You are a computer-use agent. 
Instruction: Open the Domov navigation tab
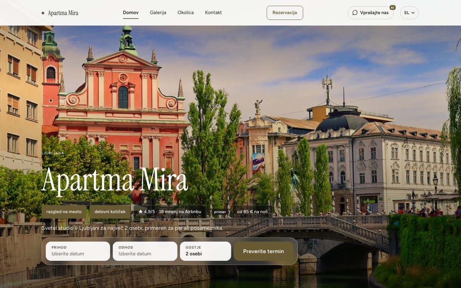click(x=131, y=13)
